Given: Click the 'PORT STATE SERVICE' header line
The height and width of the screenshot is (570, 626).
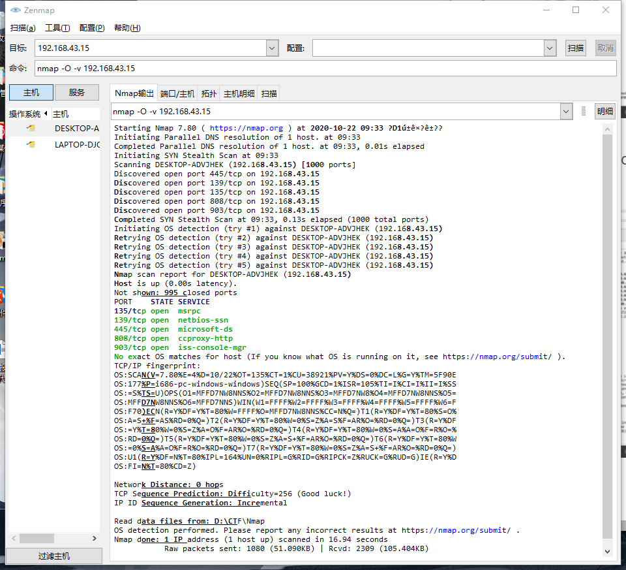Looking at the screenshot, I should [162, 302].
